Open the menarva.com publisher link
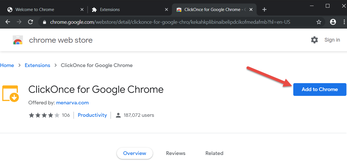This screenshot has width=347, height=166. click(x=72, y=103)
